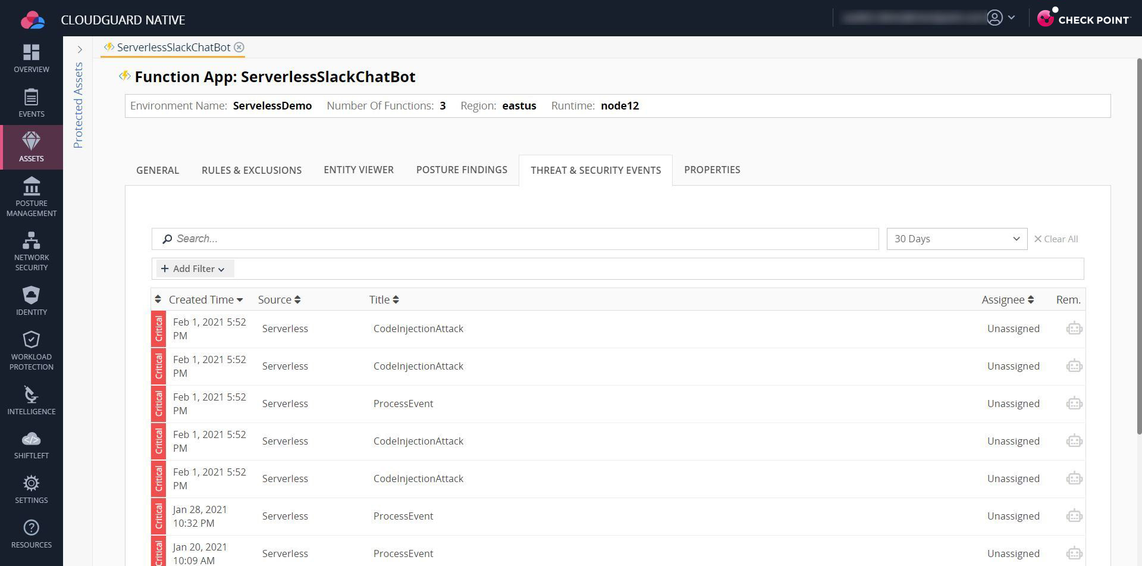
Task: Open the Properties tab
Action: point(712,170)
